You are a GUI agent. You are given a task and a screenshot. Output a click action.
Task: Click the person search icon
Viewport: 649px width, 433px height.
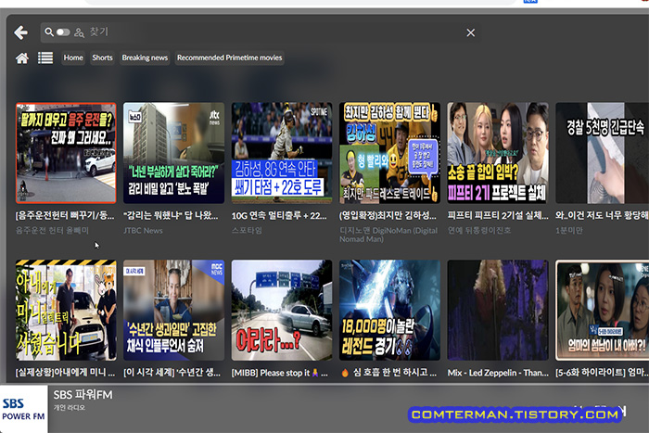point(79,32)
